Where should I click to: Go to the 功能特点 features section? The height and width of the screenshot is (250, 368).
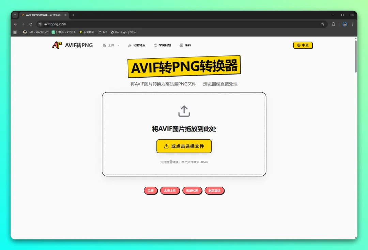click(137, 45)
